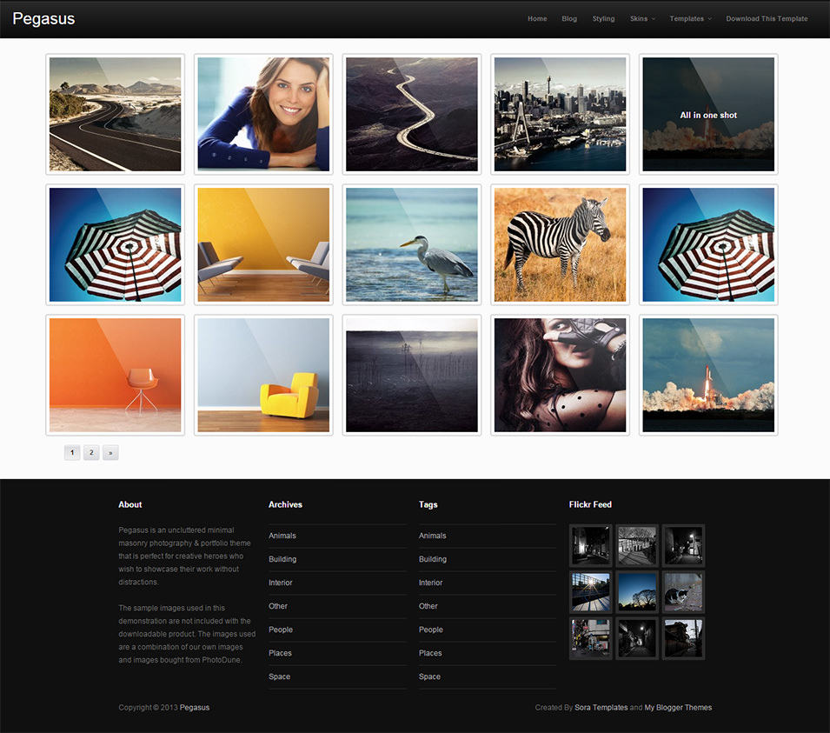Click the heron bird photo
Screen dimensions: 830x733
pos(412,244)
